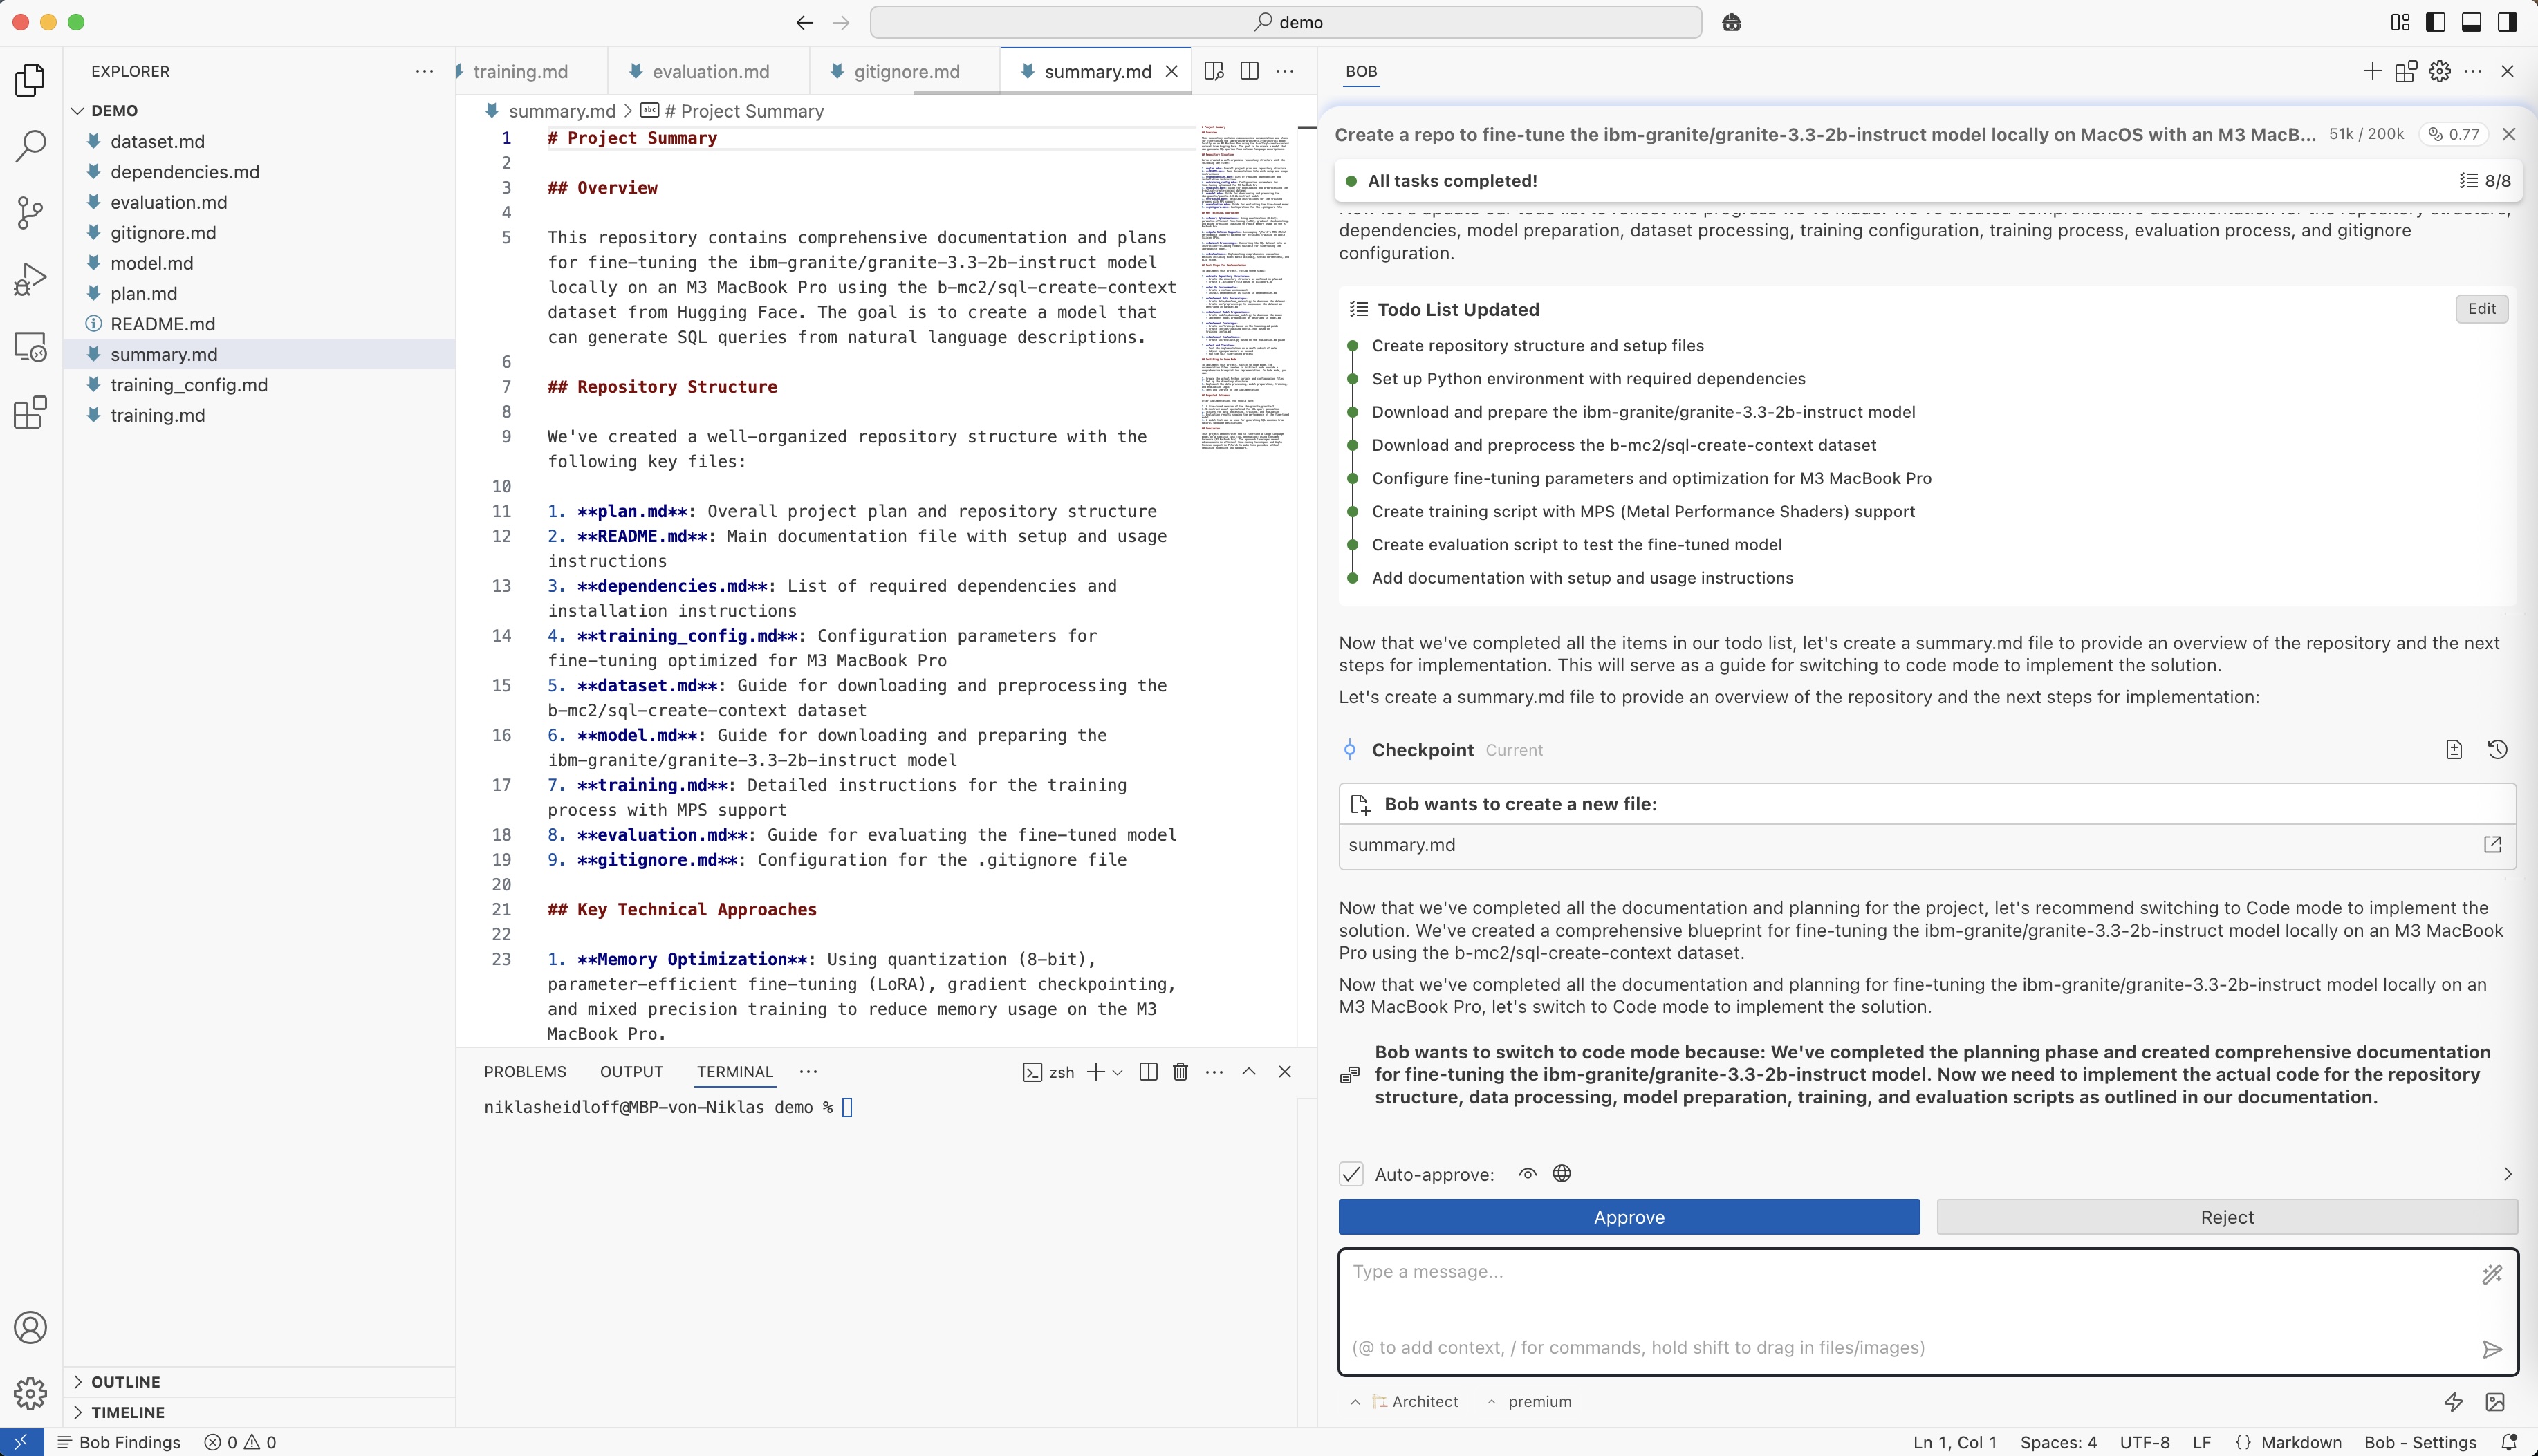
Task: Open summary.md via the external link icon
Action: coord(2492,845)
